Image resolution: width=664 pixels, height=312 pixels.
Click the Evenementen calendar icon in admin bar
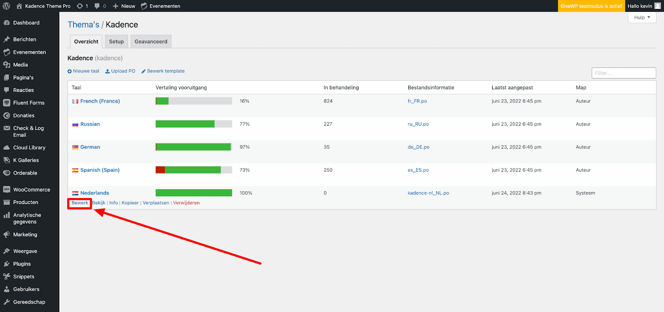point(144,6)
